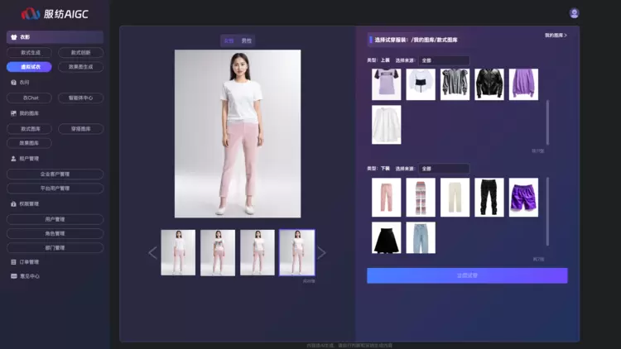Open the bottoms 选择来源 dropdown

pyautogui.click(x=444, y=169)
